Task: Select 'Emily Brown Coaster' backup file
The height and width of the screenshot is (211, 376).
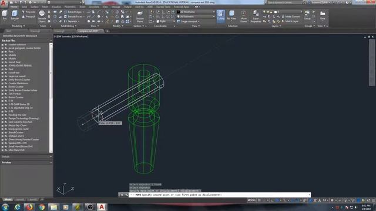Action: pyautogui.click(x=19, y=80)
